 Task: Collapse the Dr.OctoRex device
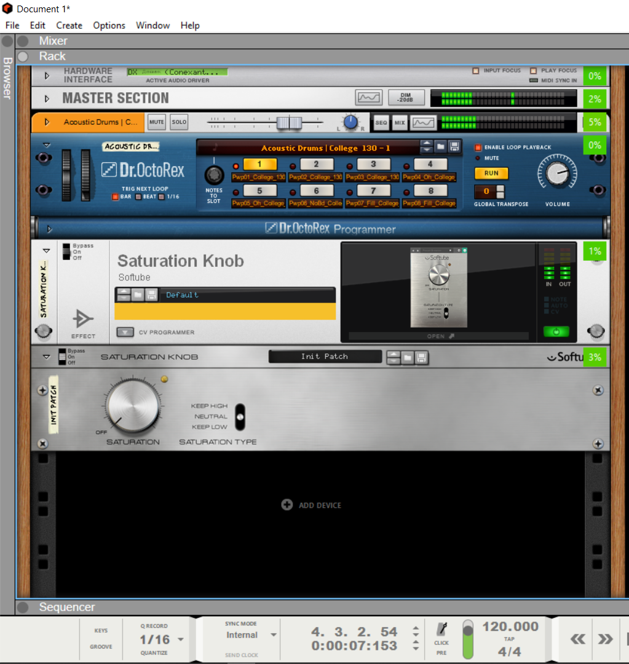point(47,145)
